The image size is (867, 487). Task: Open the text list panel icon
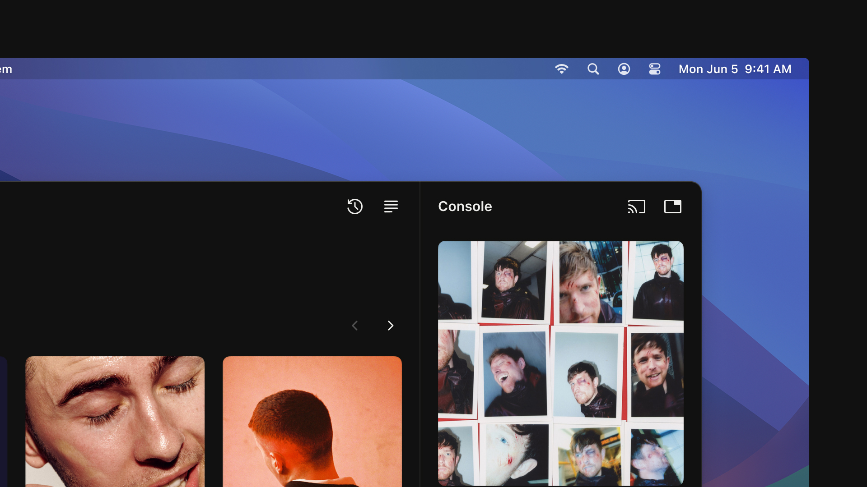(x=391, y=207)
